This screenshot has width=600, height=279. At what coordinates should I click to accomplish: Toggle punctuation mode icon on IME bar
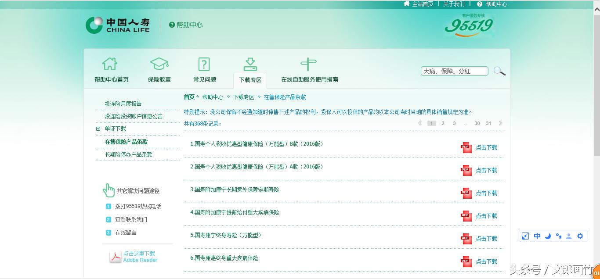click(x=558, y=236)
